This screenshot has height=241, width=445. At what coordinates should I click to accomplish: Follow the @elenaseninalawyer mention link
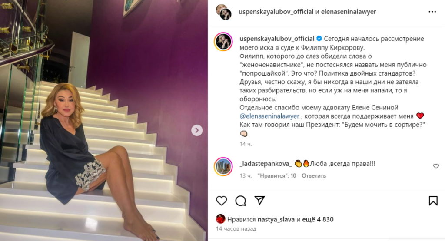pyautogui.click(x=269, y=116)
